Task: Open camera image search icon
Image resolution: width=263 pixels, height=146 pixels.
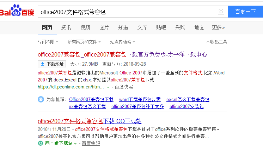Action: pyautogui.click(x=221, y=12)
